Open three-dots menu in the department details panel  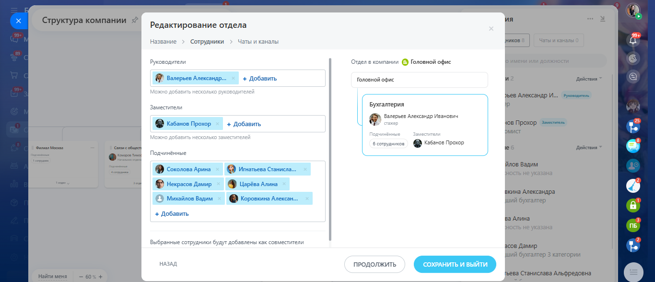tap(590, 19)
